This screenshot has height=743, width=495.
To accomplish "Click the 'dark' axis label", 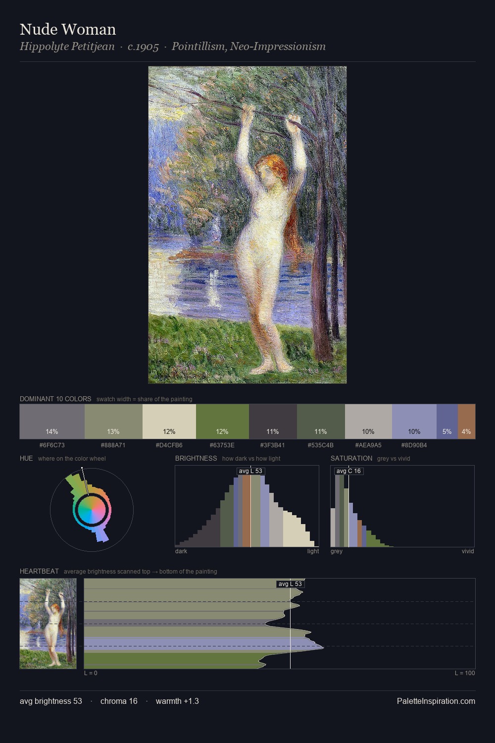I will (181, 551).
